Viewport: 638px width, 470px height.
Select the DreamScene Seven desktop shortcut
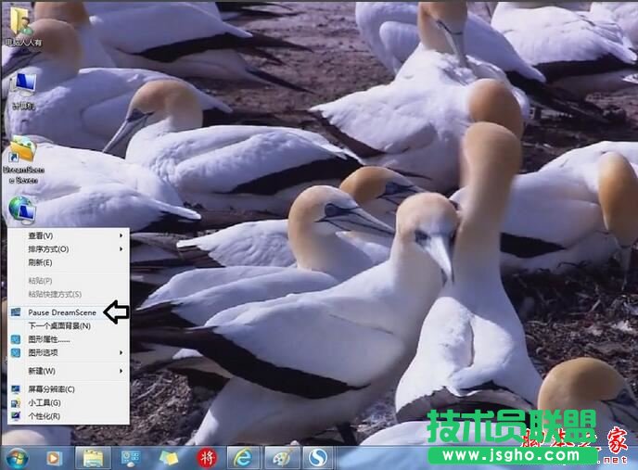23,158
